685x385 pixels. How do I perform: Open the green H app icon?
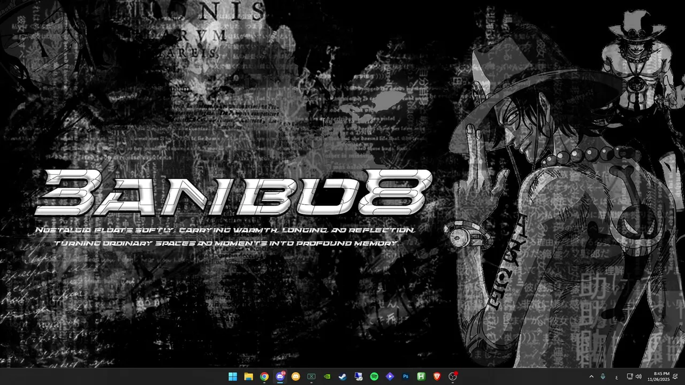(x=421, y=376)
